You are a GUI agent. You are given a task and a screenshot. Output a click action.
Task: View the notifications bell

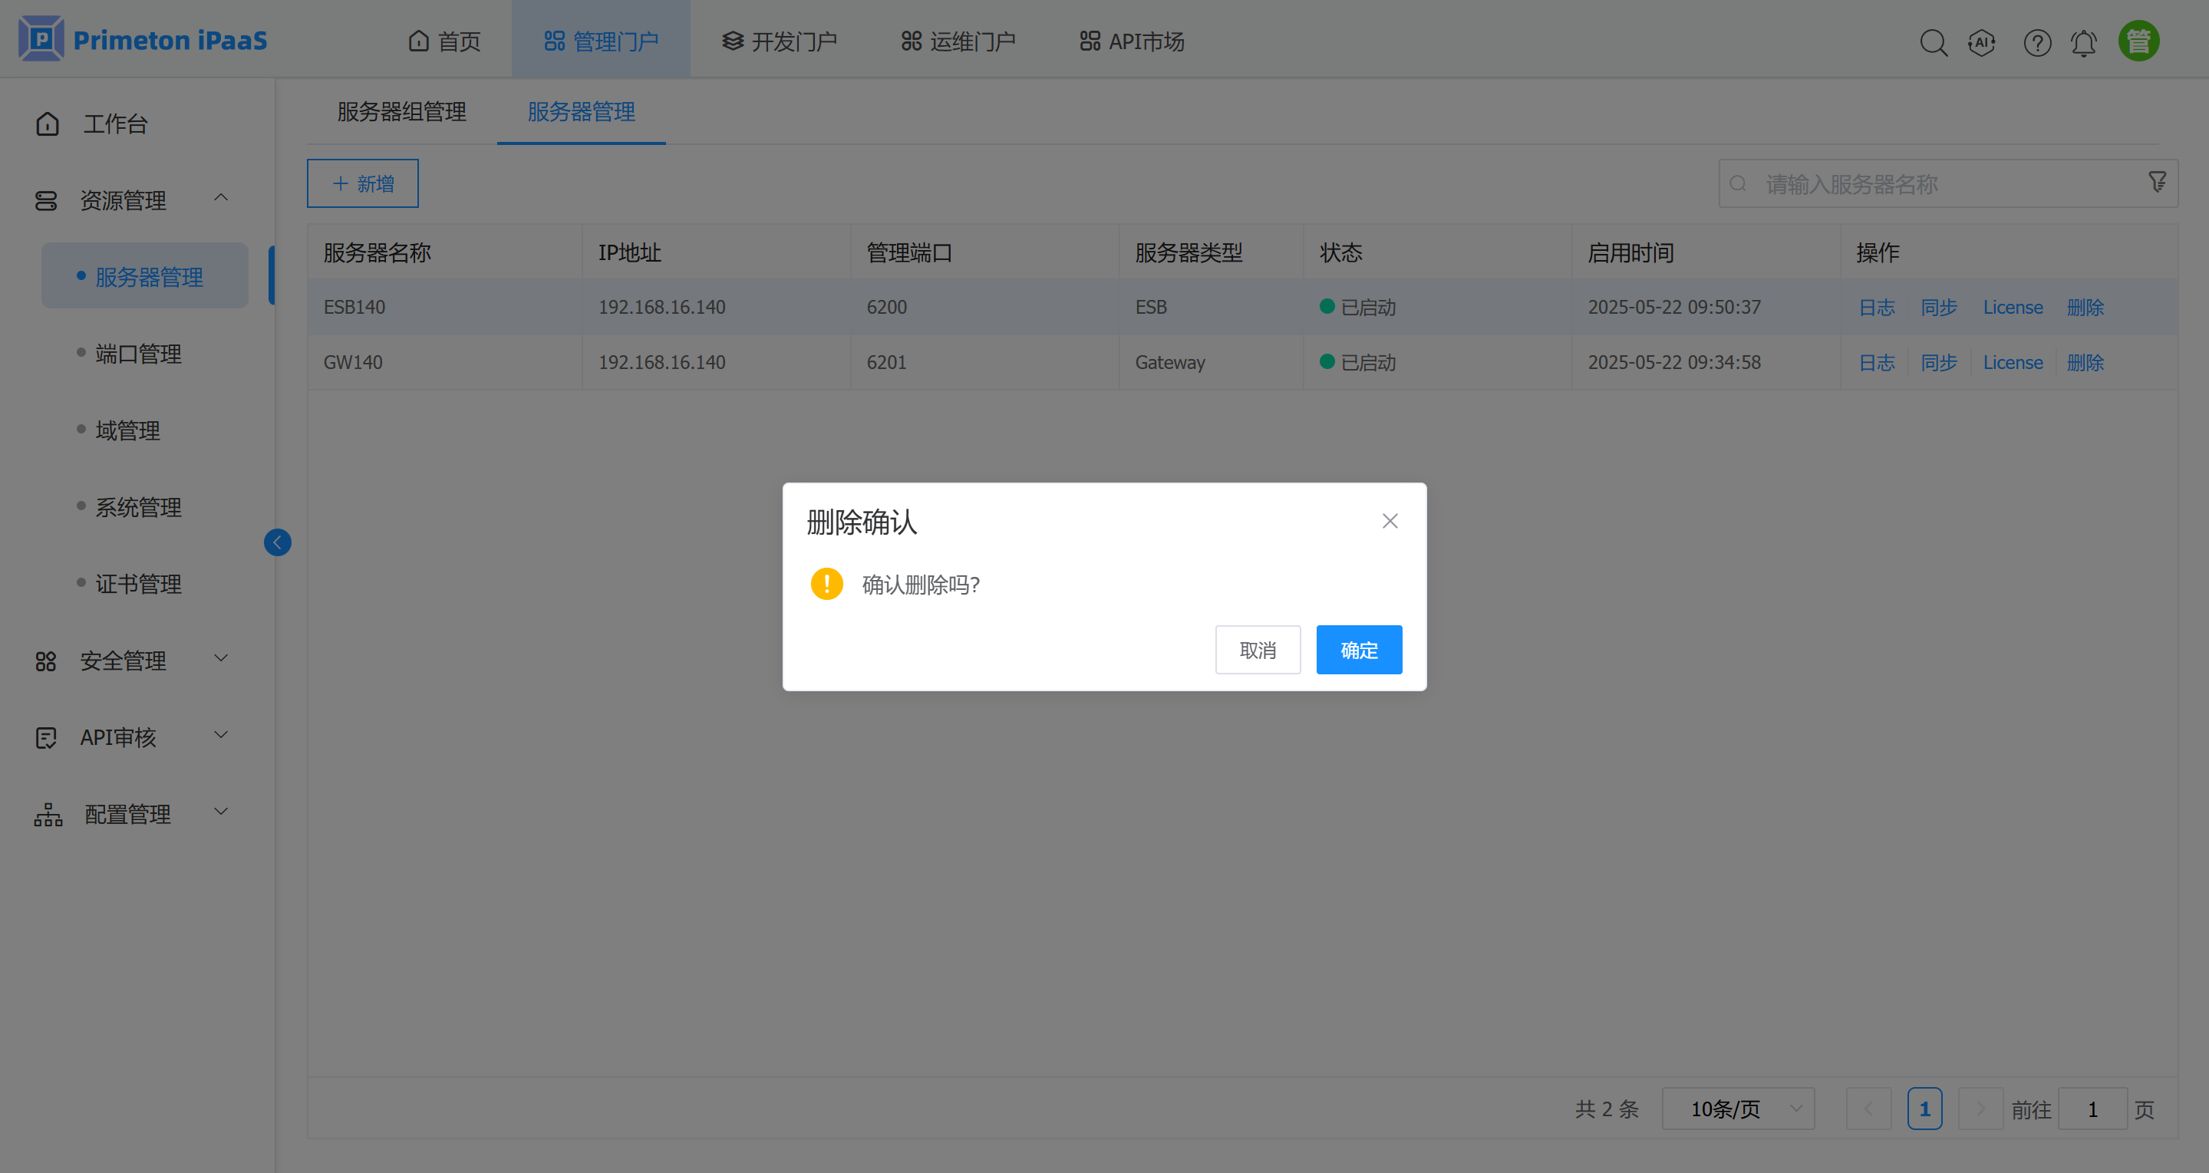point(2084,42)
